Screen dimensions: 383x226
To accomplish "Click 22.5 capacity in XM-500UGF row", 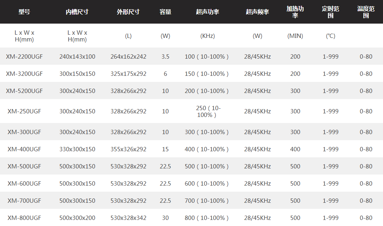I will point(165,166).
